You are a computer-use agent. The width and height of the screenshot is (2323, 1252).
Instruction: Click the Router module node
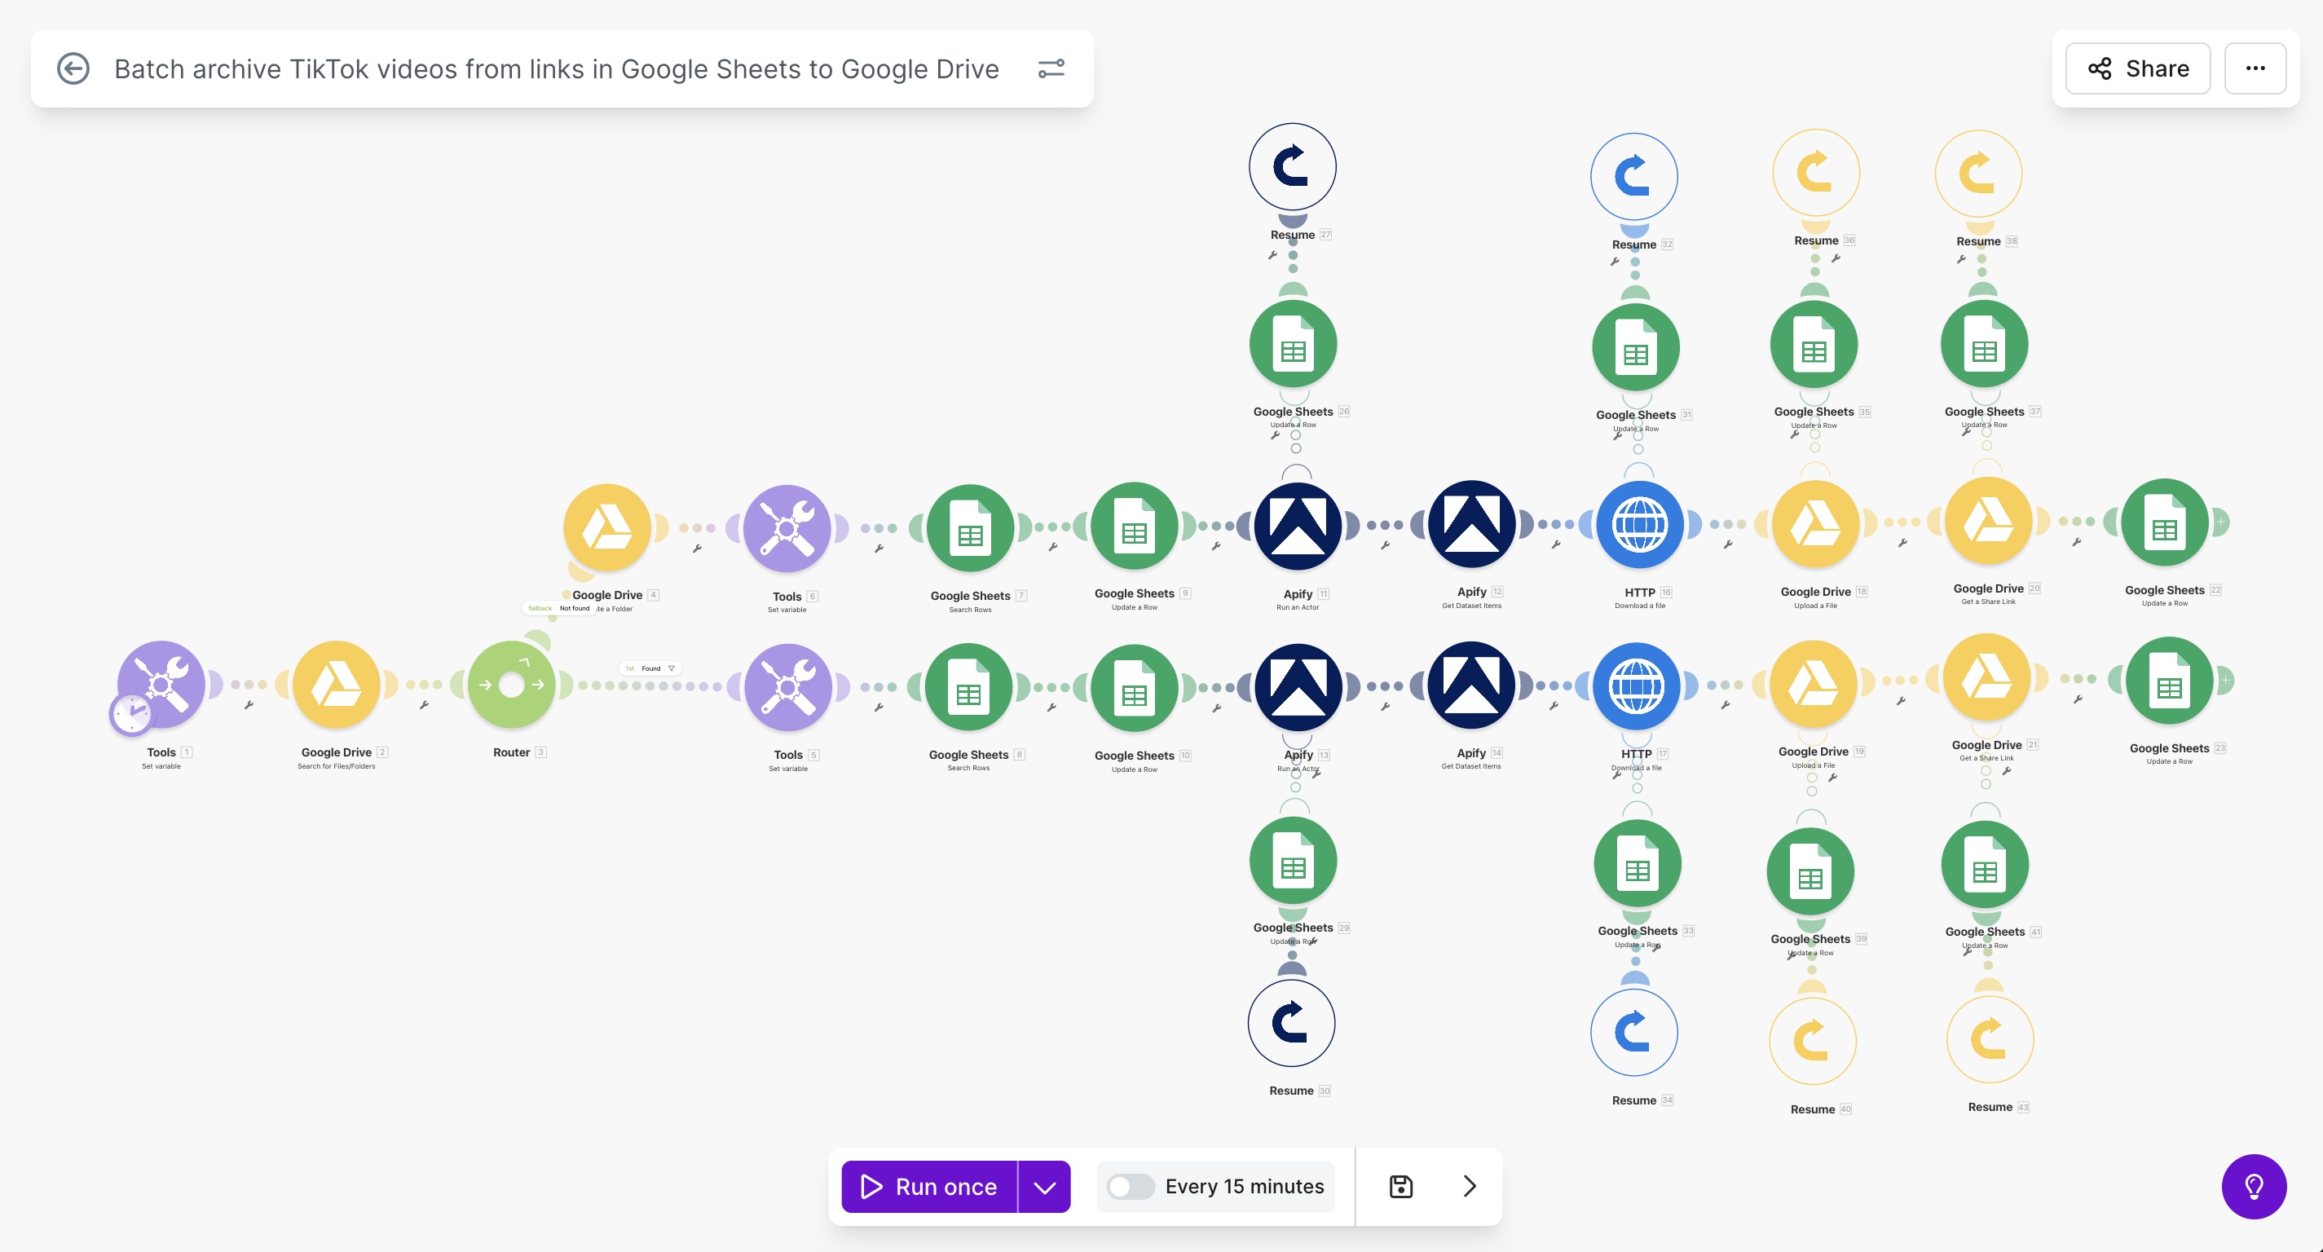tap(511, 685)
